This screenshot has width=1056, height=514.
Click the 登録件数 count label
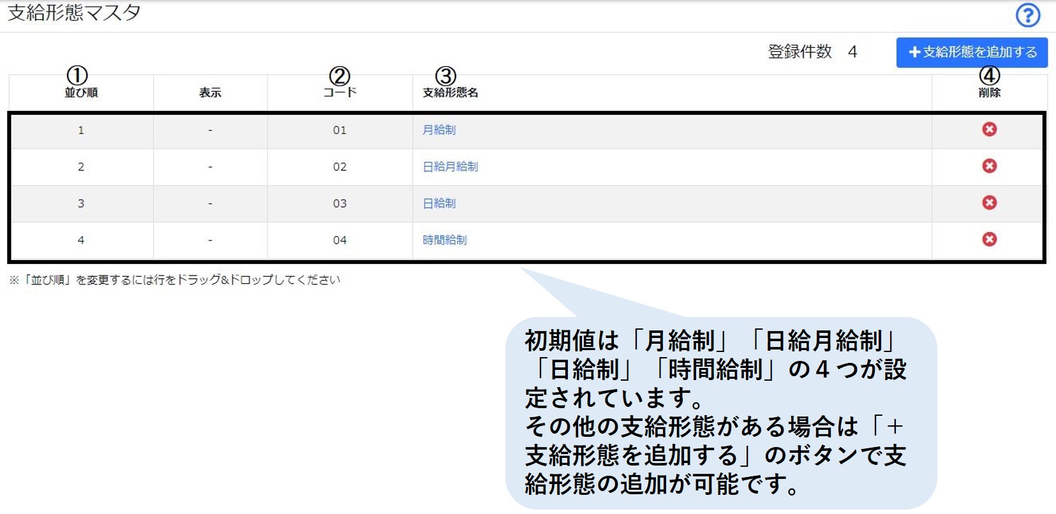[799, 52]
